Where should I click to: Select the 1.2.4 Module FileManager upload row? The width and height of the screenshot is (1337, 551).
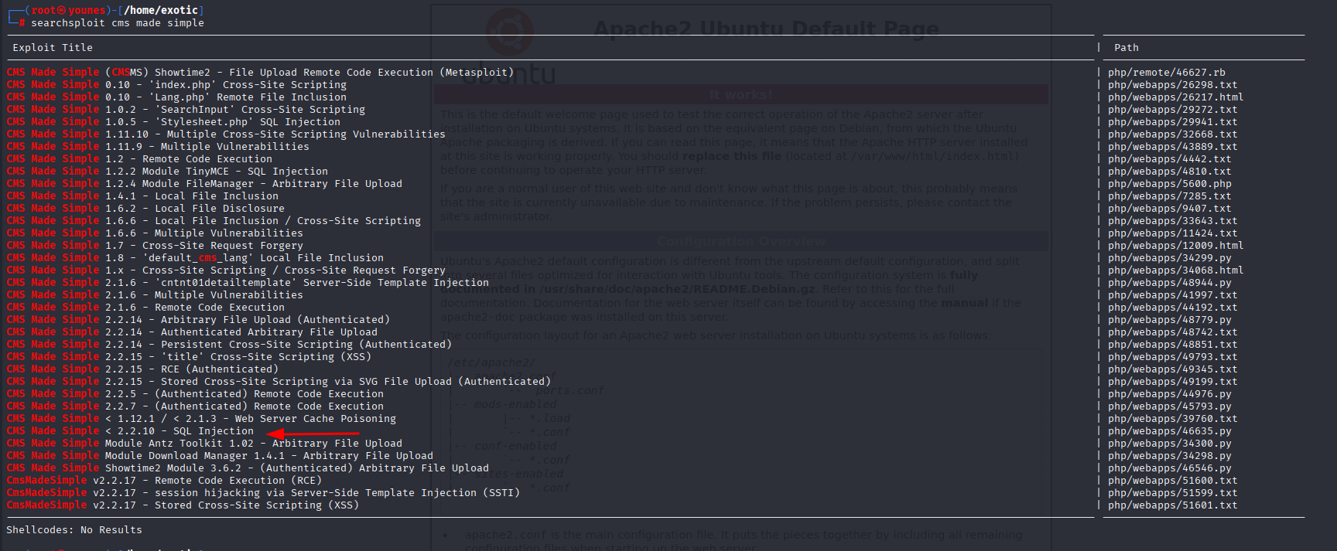[x=204, y=184]
